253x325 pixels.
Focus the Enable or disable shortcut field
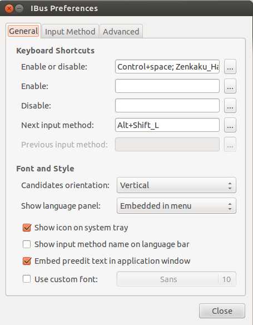tap(167, 67)
